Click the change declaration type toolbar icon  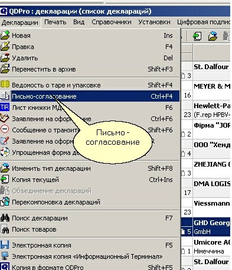(x=213, y=36)
